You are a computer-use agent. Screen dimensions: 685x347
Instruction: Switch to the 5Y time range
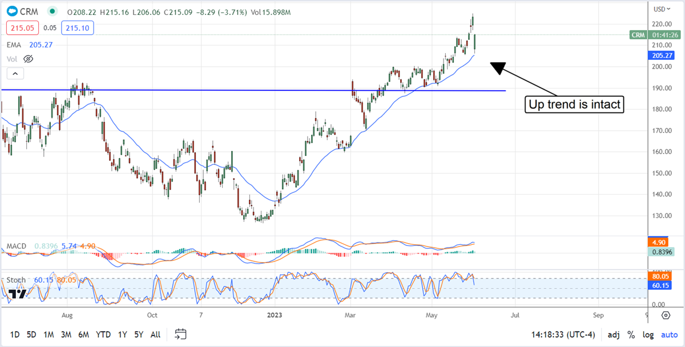139,334
